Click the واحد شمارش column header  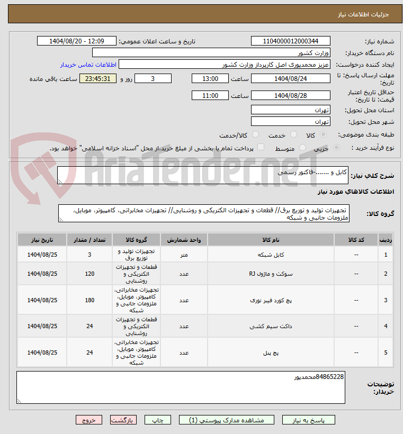(x=184, y=240)
